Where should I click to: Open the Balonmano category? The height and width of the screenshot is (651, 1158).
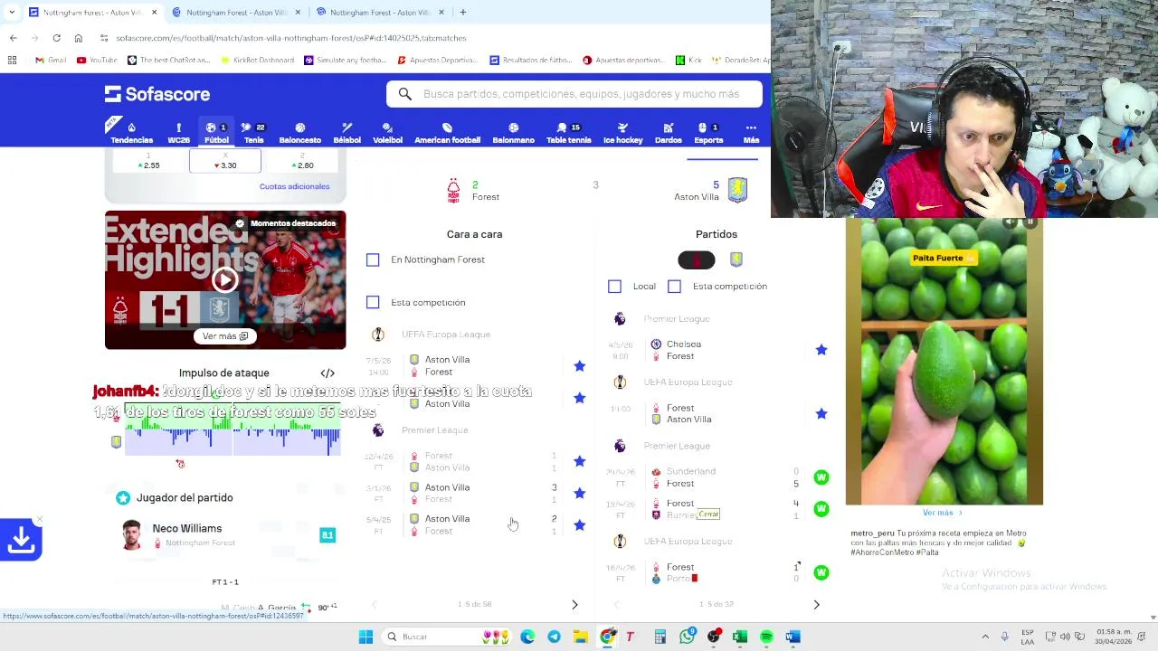[x=513, y=133]
